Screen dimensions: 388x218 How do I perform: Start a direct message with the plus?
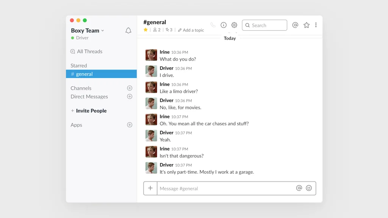pos(130,97)
